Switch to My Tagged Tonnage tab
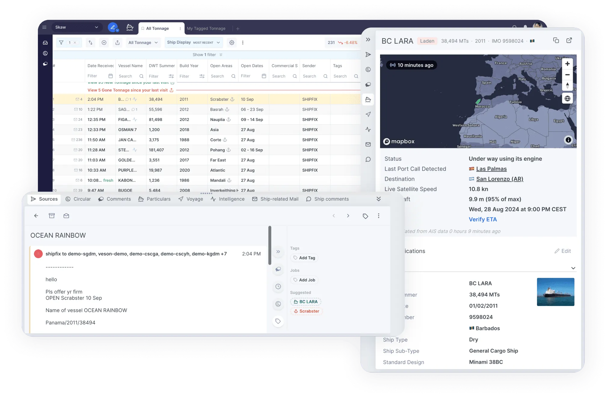The width and height of the screenshot is (608, 398). click(x=206, y=29)
